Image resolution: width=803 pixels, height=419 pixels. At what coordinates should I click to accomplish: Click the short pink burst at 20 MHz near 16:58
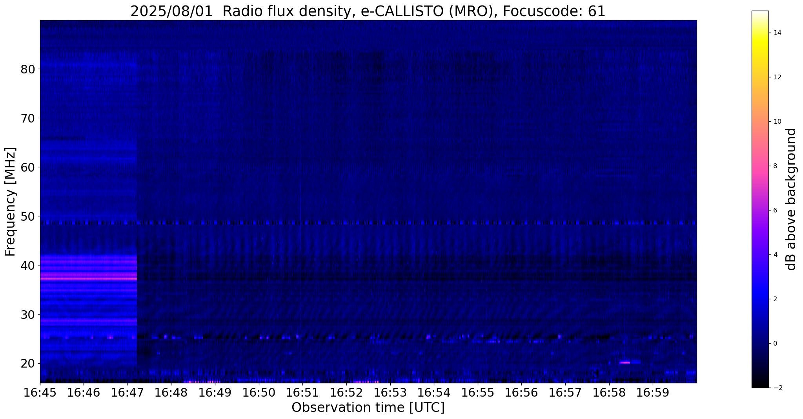click(625, 362)
